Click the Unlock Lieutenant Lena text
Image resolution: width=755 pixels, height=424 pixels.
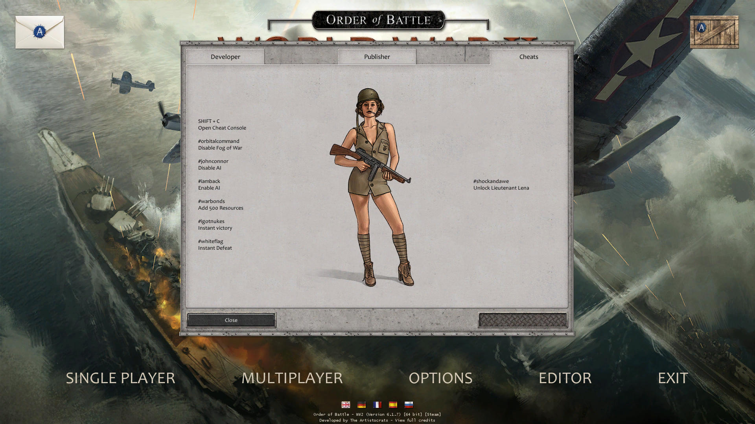pyautogui.click(x=501, y=188)
